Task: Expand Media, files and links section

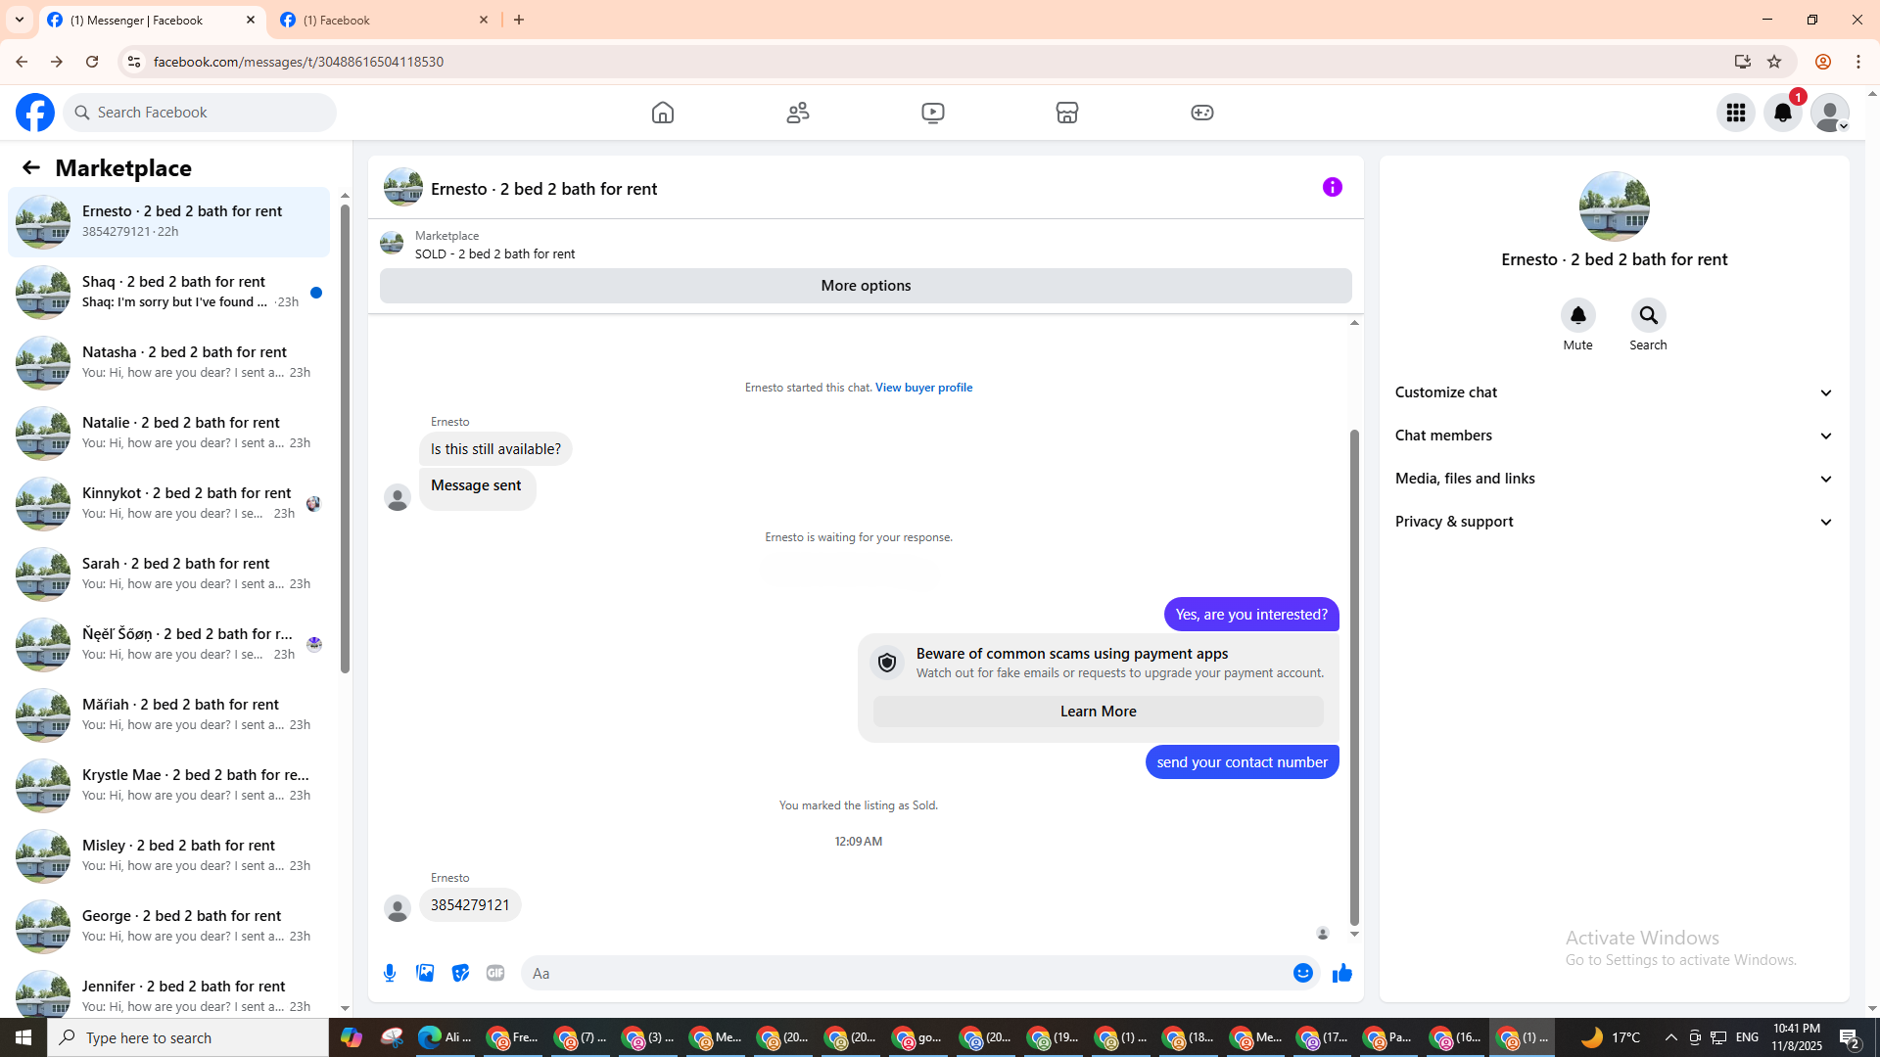Action: [1614, 479]
